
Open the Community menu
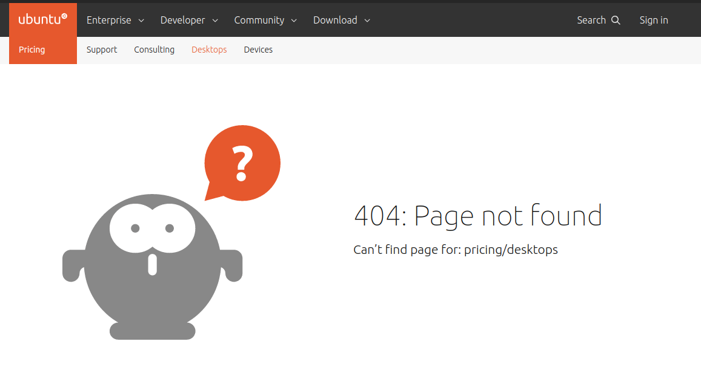(259, 20)
